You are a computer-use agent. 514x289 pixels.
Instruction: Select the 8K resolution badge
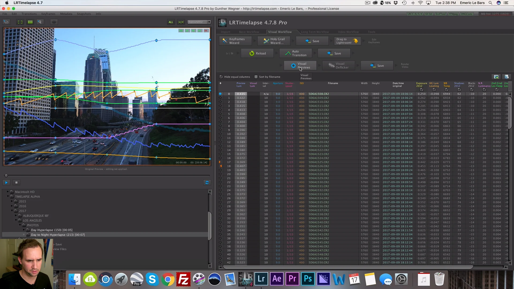pyautogui.click(x=206, y=31)
